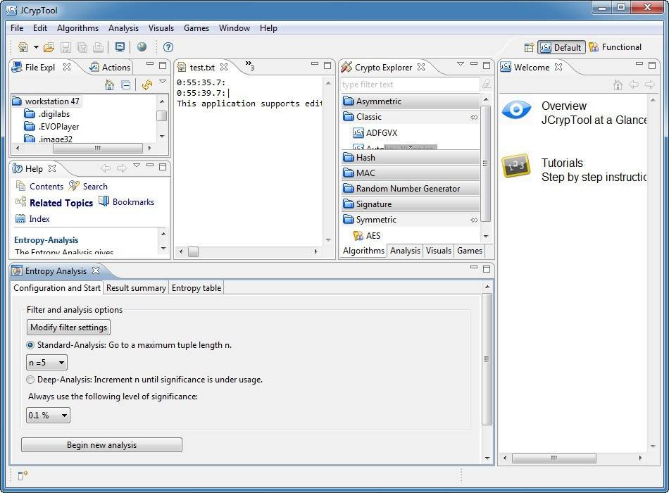The width and height of the screenshot is (669, 493).
Task: Select the Deep-Analysis radio button
Action: pos(30,380)
